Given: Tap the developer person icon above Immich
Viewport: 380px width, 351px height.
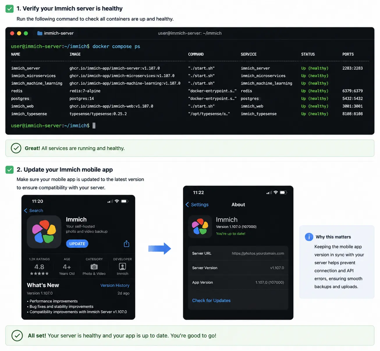Looking at the screenshot, I should click(122, 266).
